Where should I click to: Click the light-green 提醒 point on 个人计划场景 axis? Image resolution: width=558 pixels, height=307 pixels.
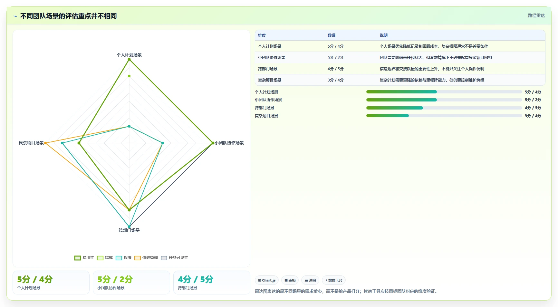click(x=129, y=76)
